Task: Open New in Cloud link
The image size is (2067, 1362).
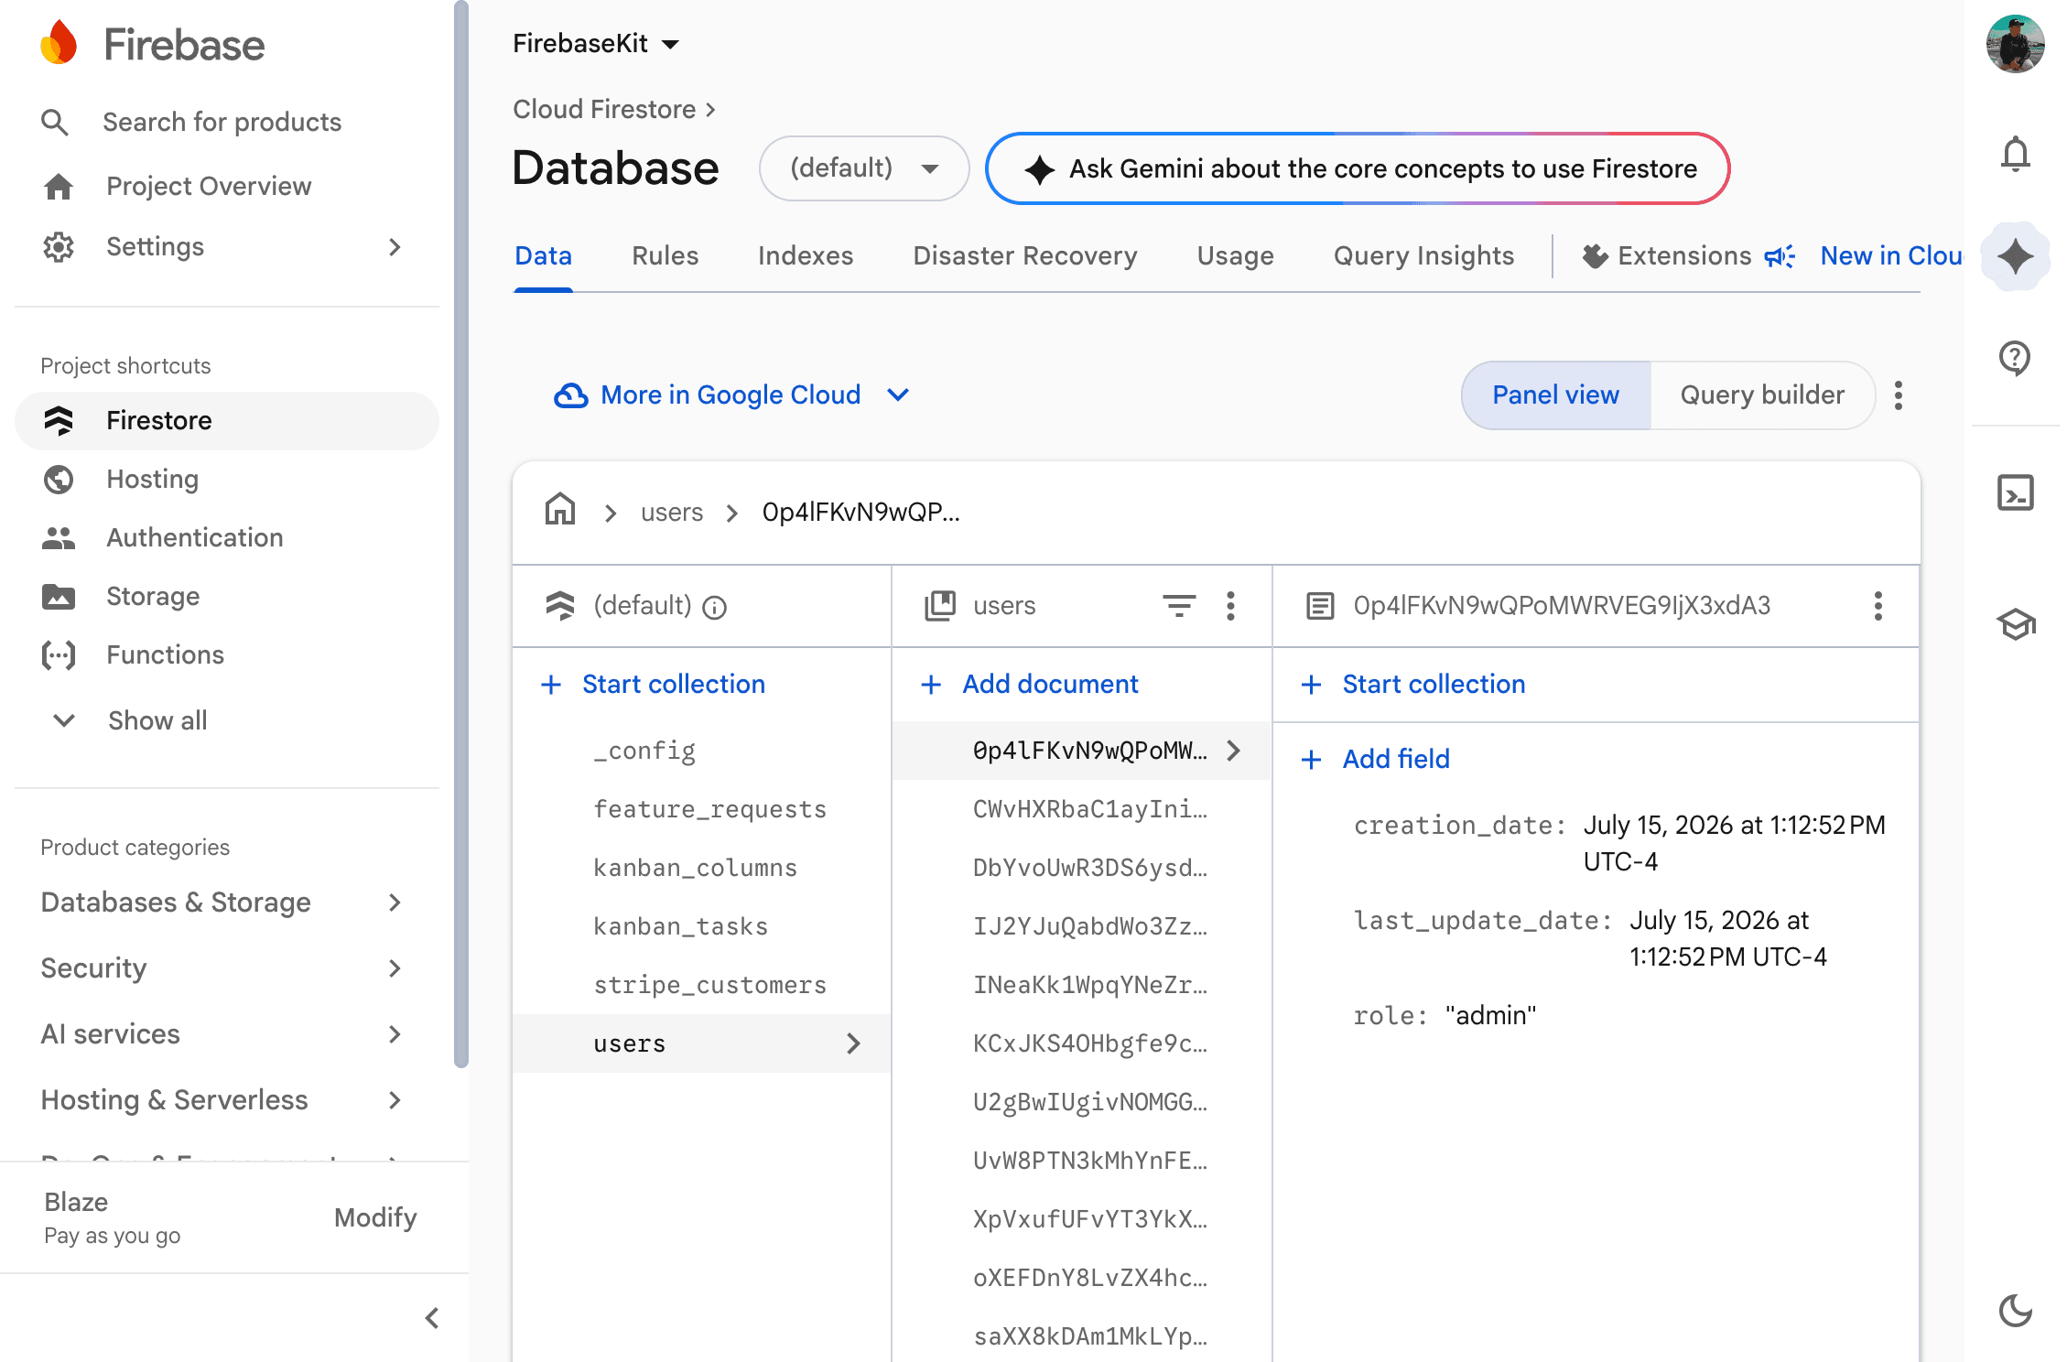Action: [x=1891, y=255]
